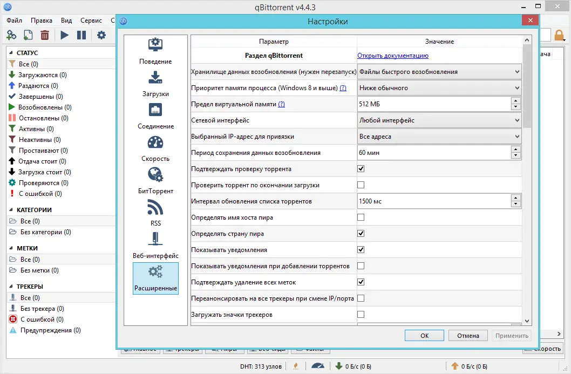
Task: Open Приоритет памяти процесса dropdown
Action: click(x=439, y=88)
